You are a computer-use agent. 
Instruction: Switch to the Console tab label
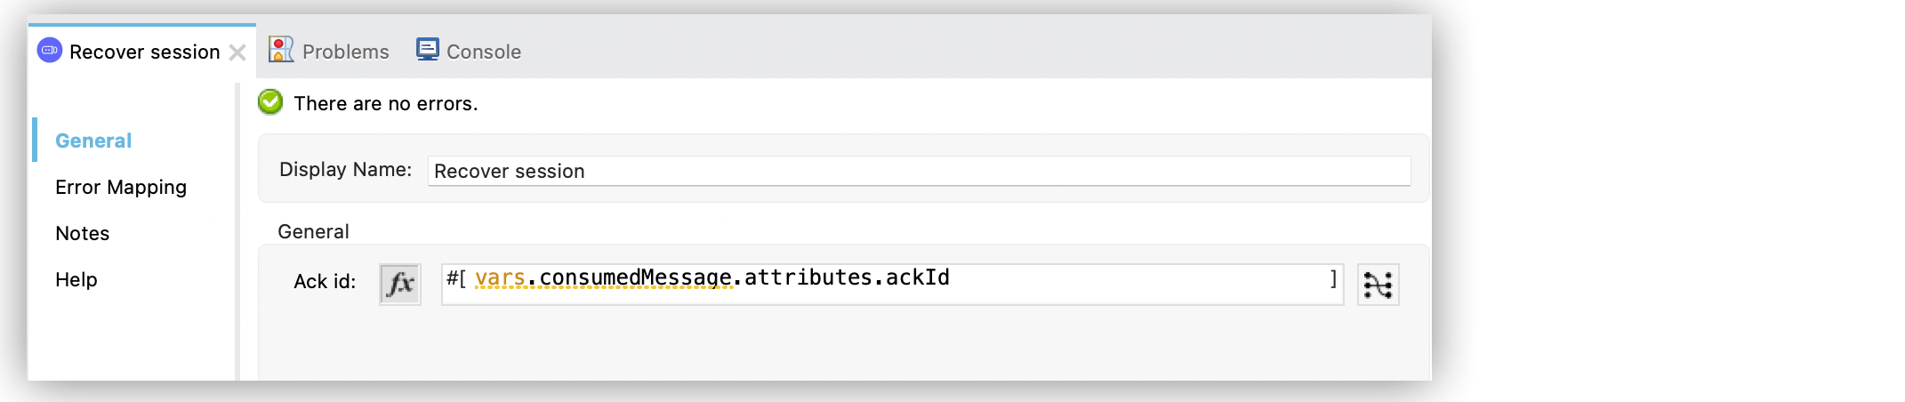(483, 52)
